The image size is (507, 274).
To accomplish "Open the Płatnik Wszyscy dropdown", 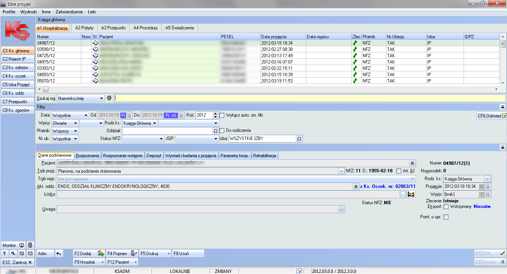I will (x=65, y=131).
